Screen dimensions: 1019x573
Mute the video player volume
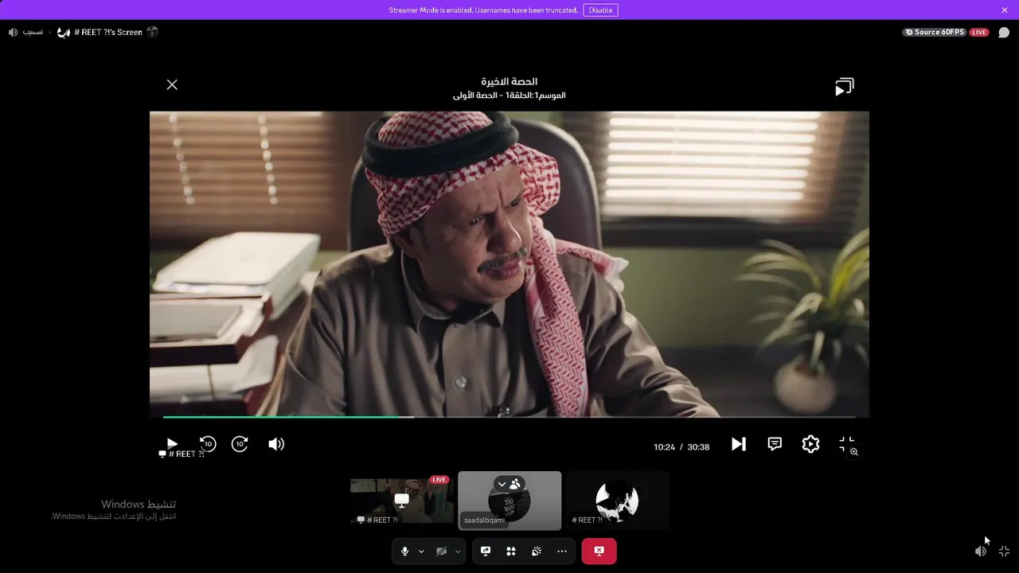(x=276, y=444)
